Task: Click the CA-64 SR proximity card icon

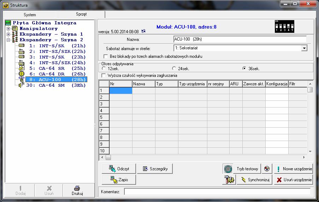Action: point(21,68)
